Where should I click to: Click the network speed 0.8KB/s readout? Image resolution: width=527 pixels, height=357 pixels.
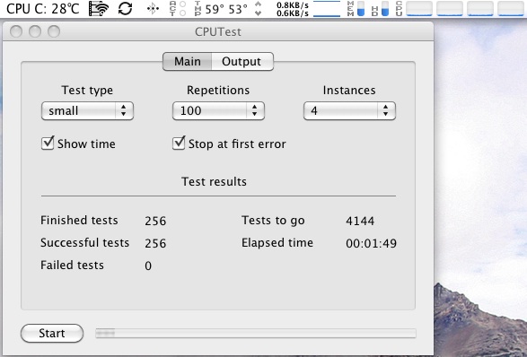point(293,5)
